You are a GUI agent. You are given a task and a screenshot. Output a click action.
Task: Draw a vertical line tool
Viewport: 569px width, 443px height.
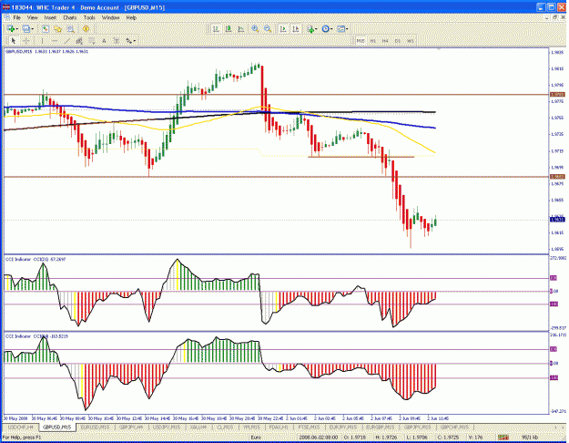pyautogui.click(x=42, y=41)
